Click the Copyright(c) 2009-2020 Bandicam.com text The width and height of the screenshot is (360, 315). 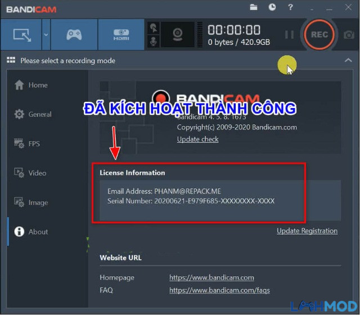pyautogui.click(x=237, y=127)
